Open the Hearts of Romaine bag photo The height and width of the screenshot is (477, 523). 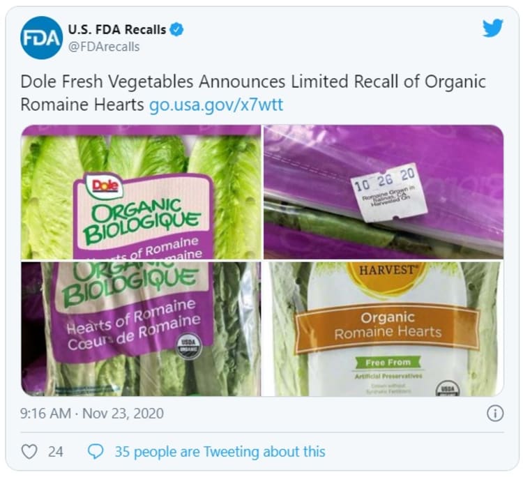point(141,329)
